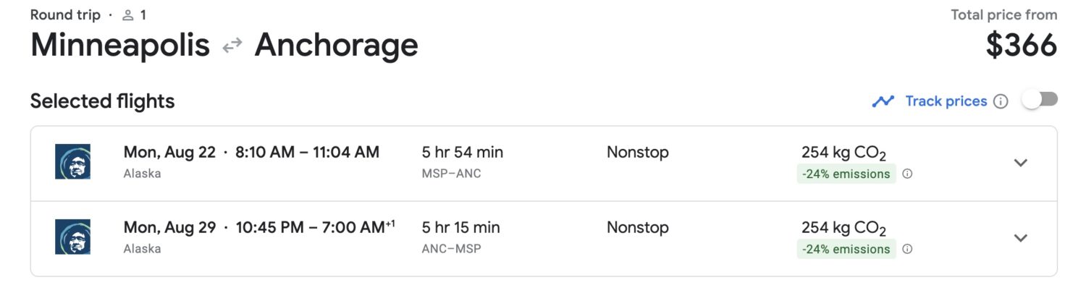Click the -24% emissions badge on first flight

(846, 174)
